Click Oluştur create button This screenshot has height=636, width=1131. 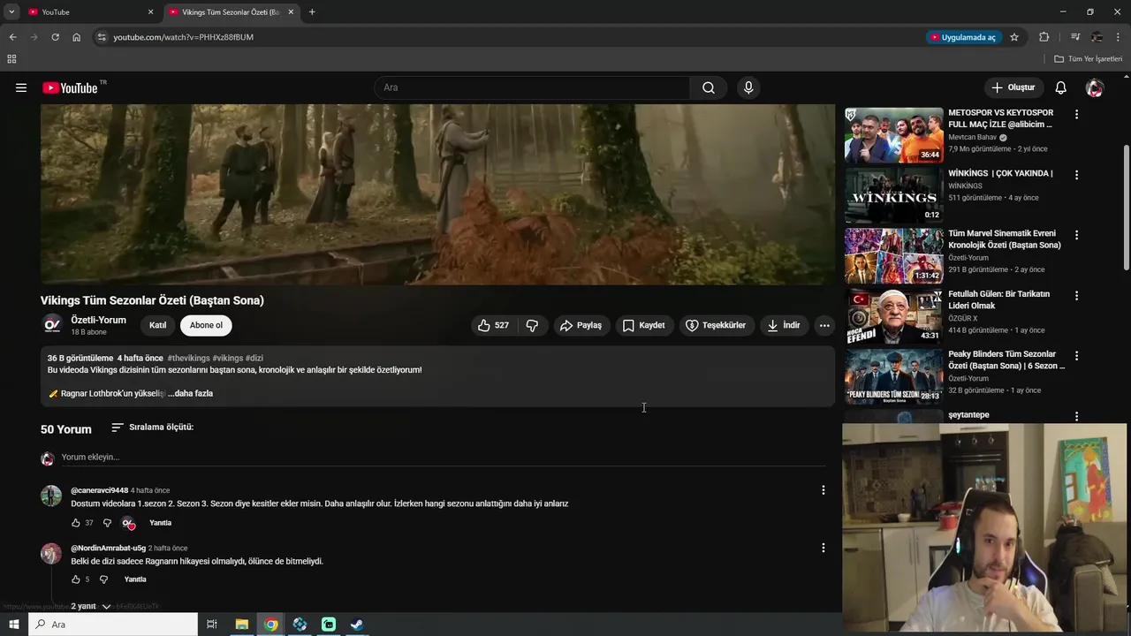point(1013,87)
